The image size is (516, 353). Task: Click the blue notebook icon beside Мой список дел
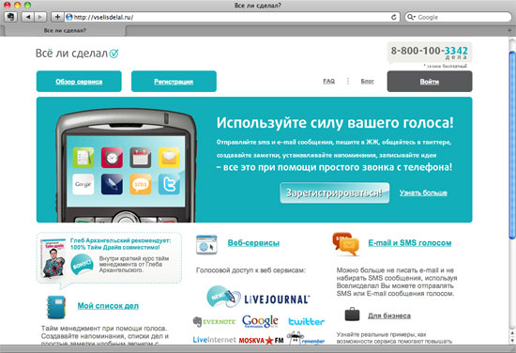pyautogui.click(x=56, y=307)
